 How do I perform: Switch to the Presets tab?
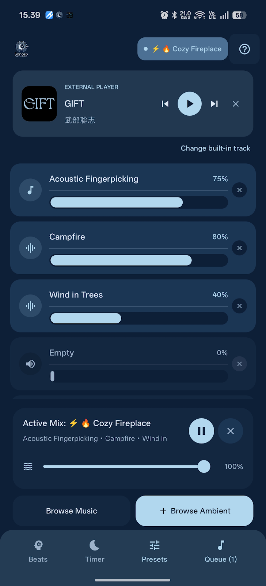[155, 552]
